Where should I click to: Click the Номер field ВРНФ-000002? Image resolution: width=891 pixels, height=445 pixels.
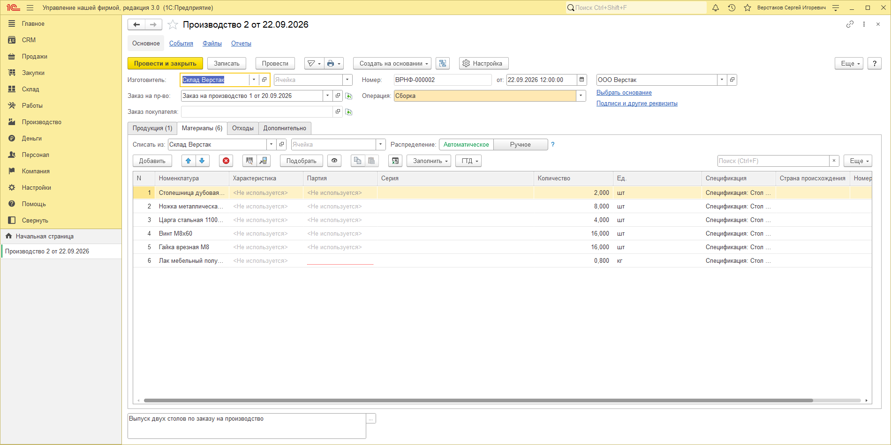[443, 80]
